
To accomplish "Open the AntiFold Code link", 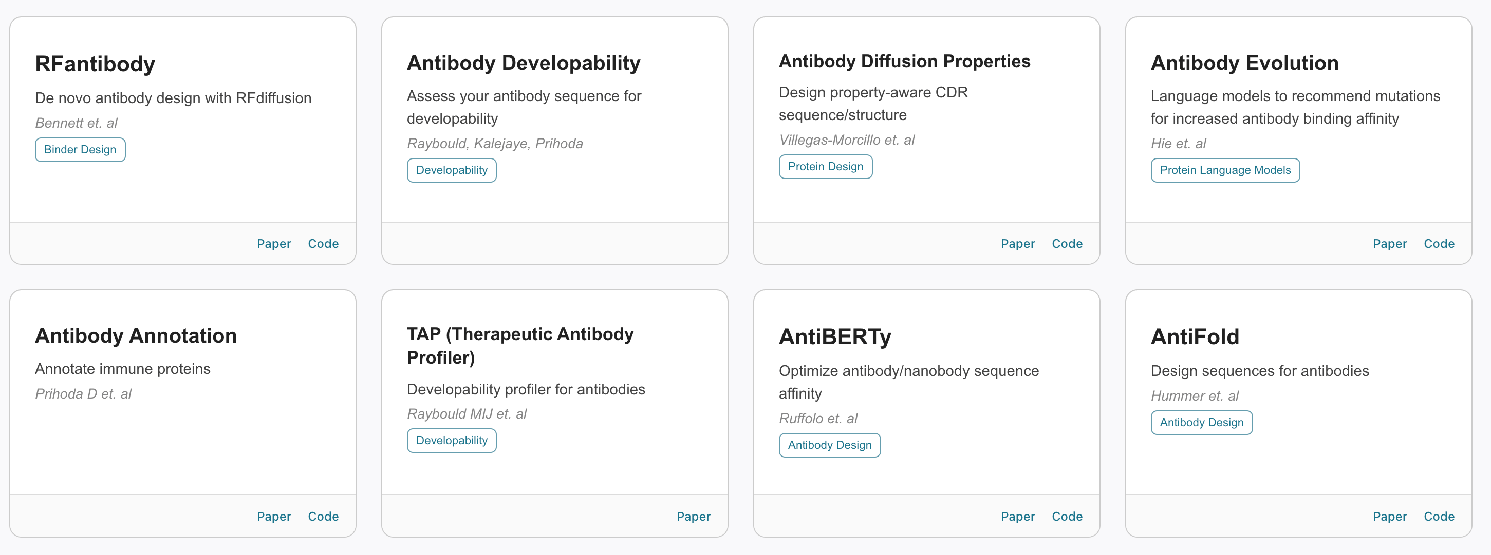I will (1439, 516).
